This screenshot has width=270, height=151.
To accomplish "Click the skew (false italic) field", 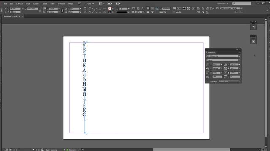I will tap(235, 76).
